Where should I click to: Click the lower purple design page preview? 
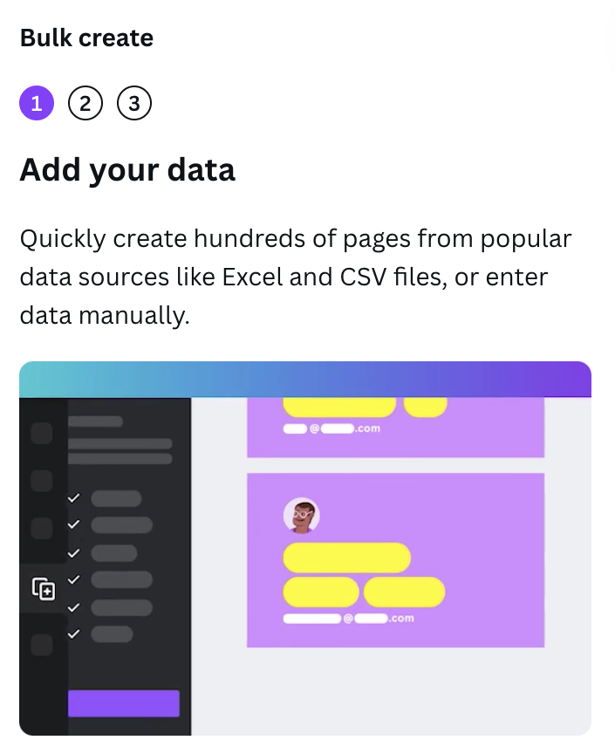pyautogui.click(x=395, y=559)
